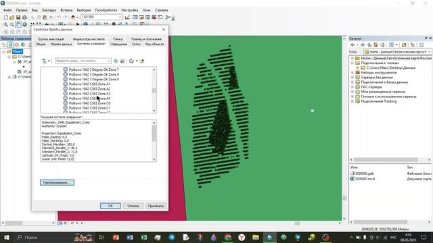Screen dimensions: 433x243
Task: Collapse Подключения к папкам in Catalog
Action: [352, 63]
